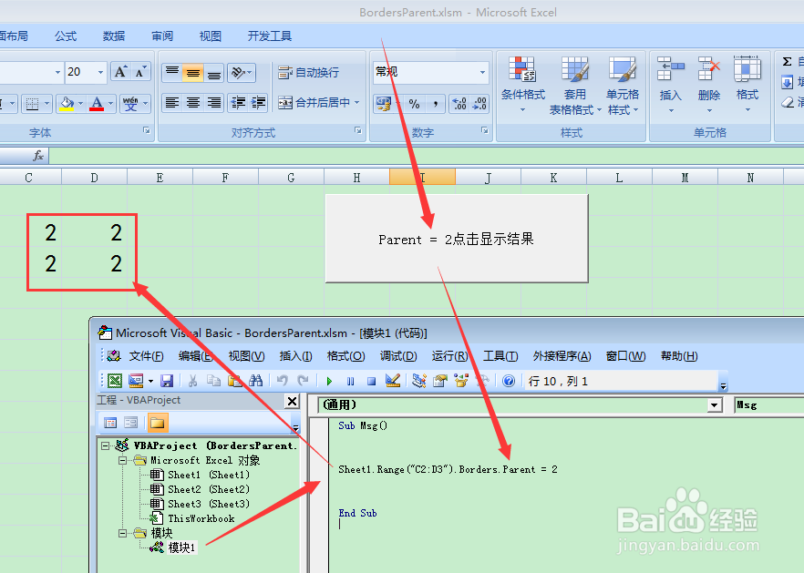Open 套用表格格式 table styles

(575, 85)
